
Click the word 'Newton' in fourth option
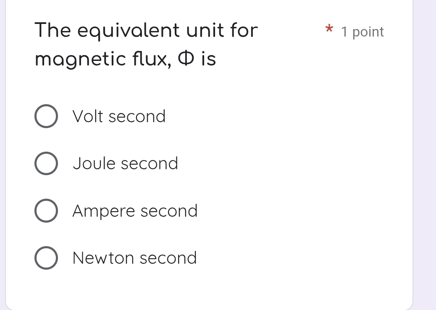[x=103, y=258]
